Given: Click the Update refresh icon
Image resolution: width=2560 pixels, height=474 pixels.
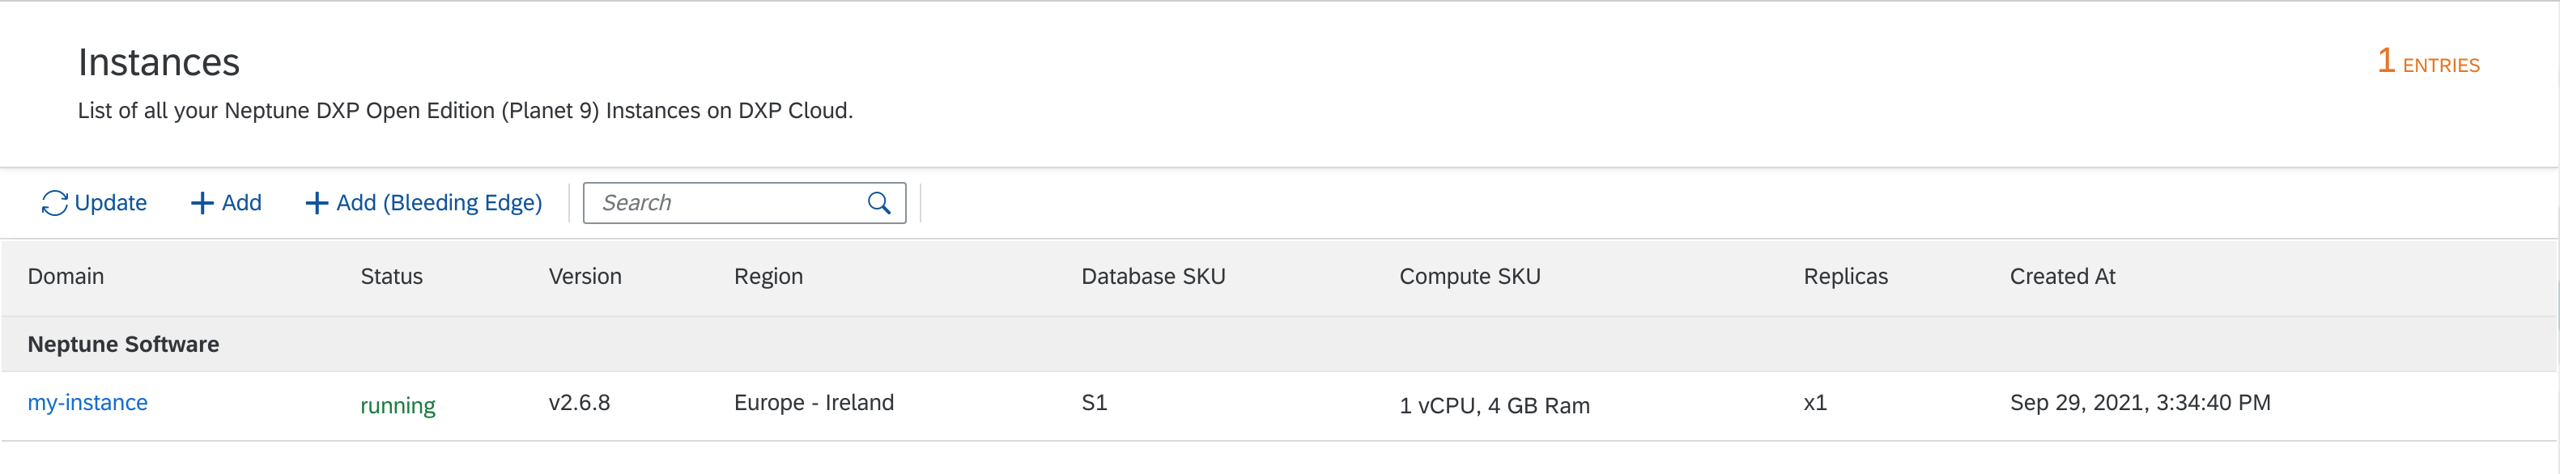Looking at the screenshot, I should point(53,203).
